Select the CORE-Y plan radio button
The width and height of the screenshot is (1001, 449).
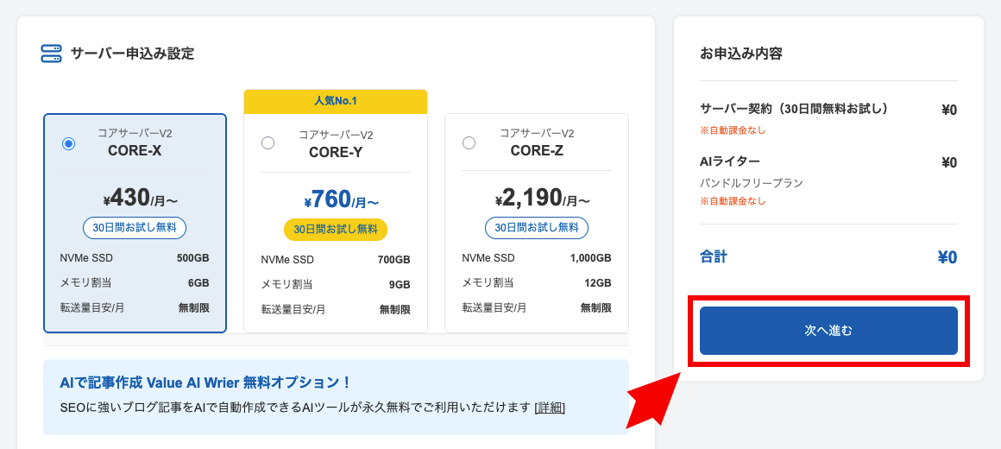point(268,143)
